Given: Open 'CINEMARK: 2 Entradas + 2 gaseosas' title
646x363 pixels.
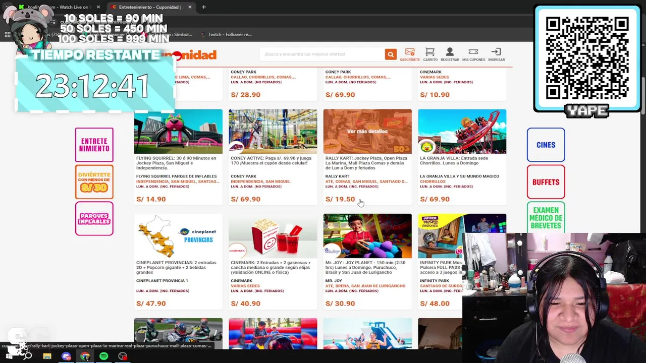Looking at the screenshot, I should pos(271,267).
